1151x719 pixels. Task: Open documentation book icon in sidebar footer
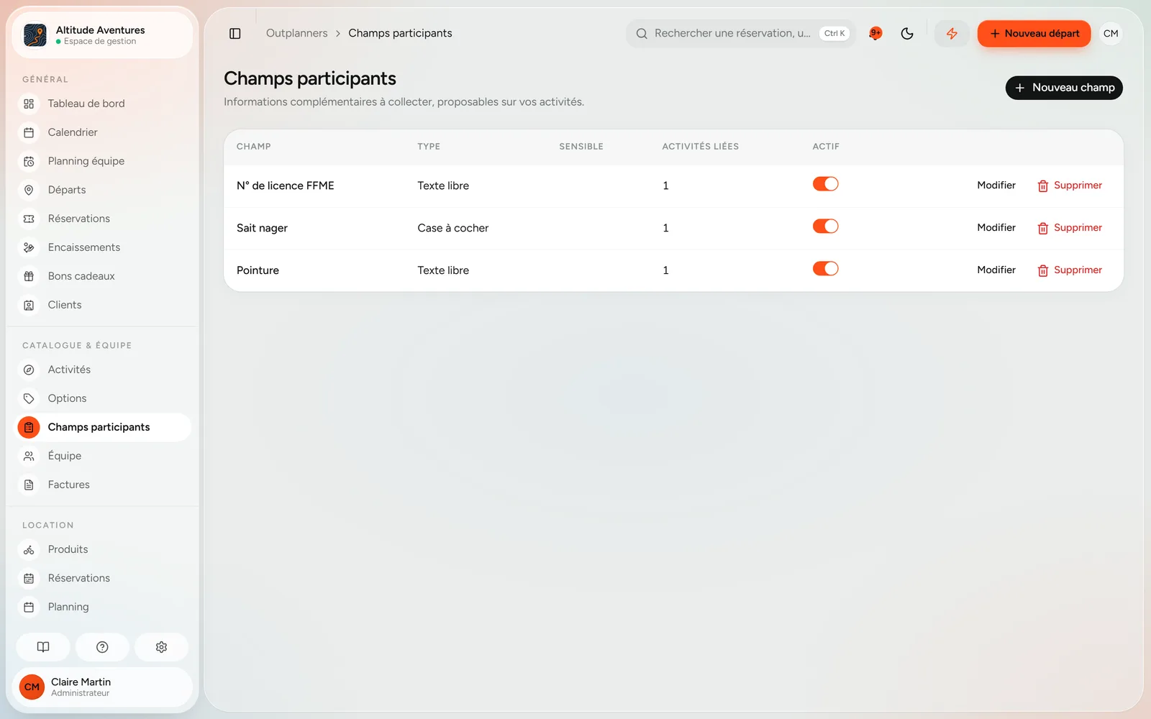pos(43,647)
